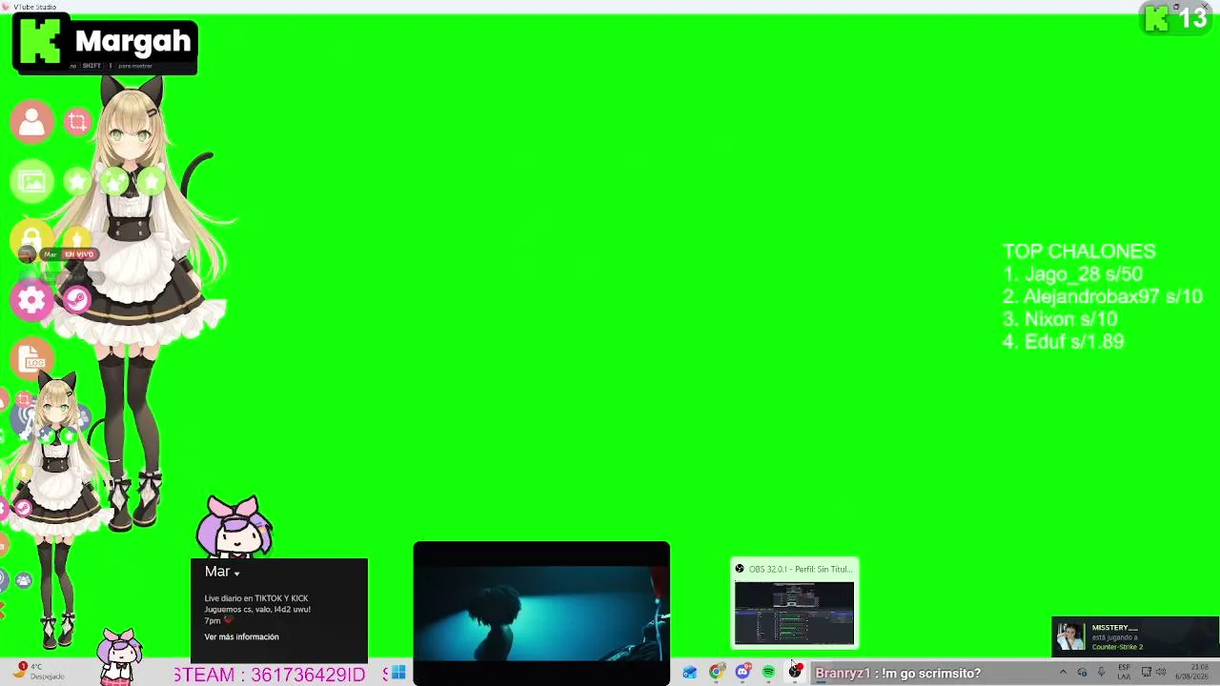Open Google Chrome from the taskbar
This screenshot has height=686, width=1220.
pyautogui.click(x=717, y=673)
